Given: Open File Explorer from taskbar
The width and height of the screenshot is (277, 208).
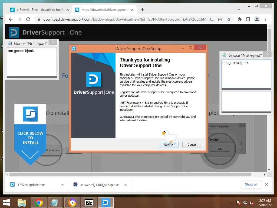Looking at the screenshot, I should click(x=22, y=203).
